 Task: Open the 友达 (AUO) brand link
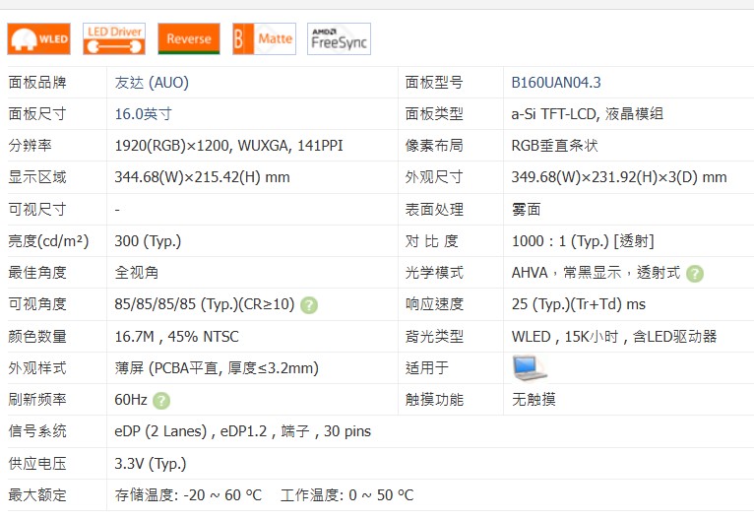pyautogui.click(x=152, y=83)
